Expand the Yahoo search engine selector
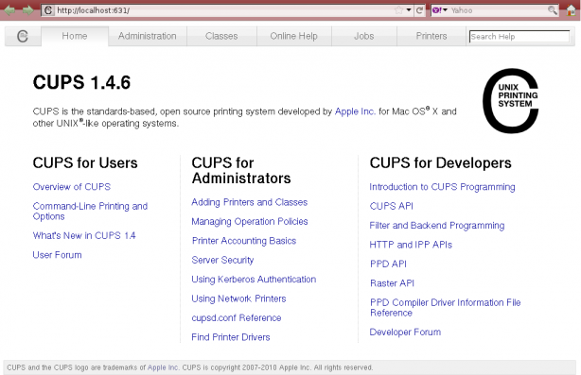The height and width of the screenshot is (375, 581). click(x=440, y=10)
